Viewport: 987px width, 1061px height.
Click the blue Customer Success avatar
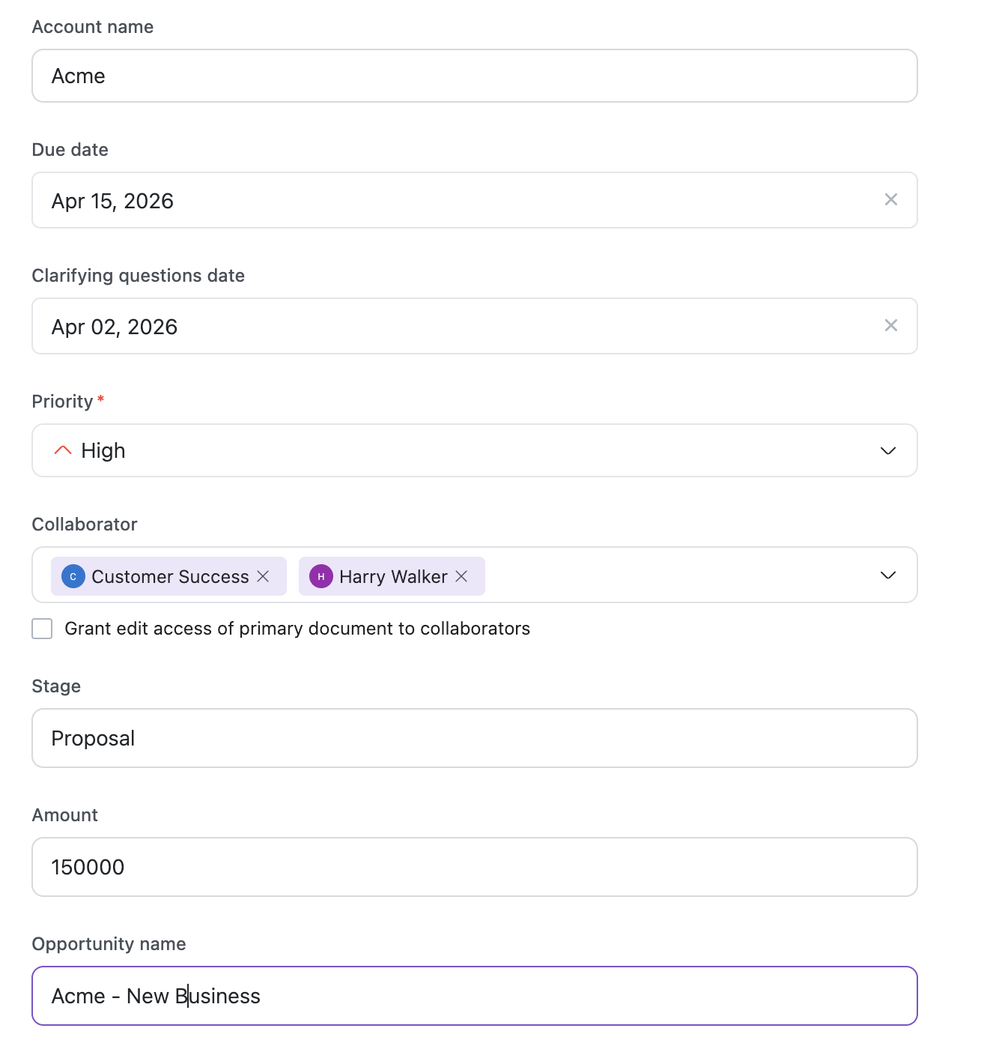(x=73, y=576)
